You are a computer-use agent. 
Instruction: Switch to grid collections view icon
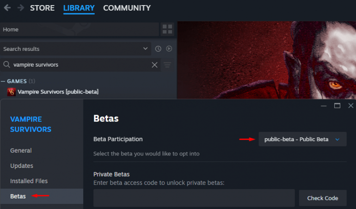[167, 29]
